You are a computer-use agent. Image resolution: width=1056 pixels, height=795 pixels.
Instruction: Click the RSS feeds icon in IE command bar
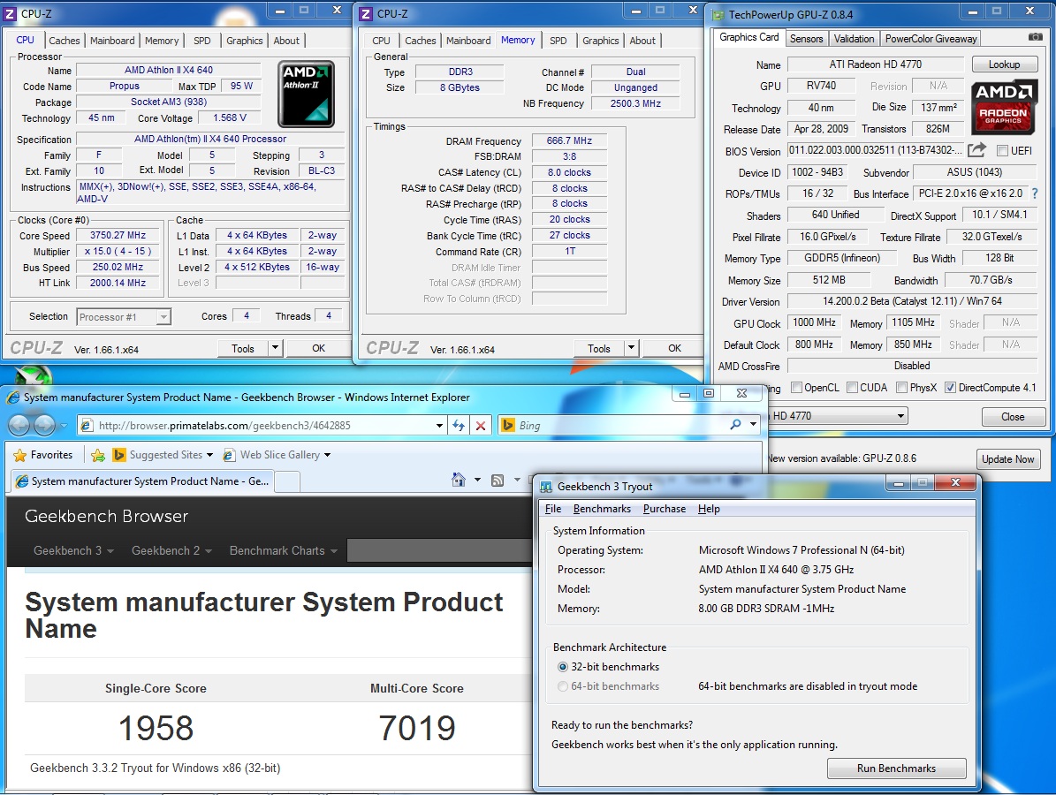[498, 480]
